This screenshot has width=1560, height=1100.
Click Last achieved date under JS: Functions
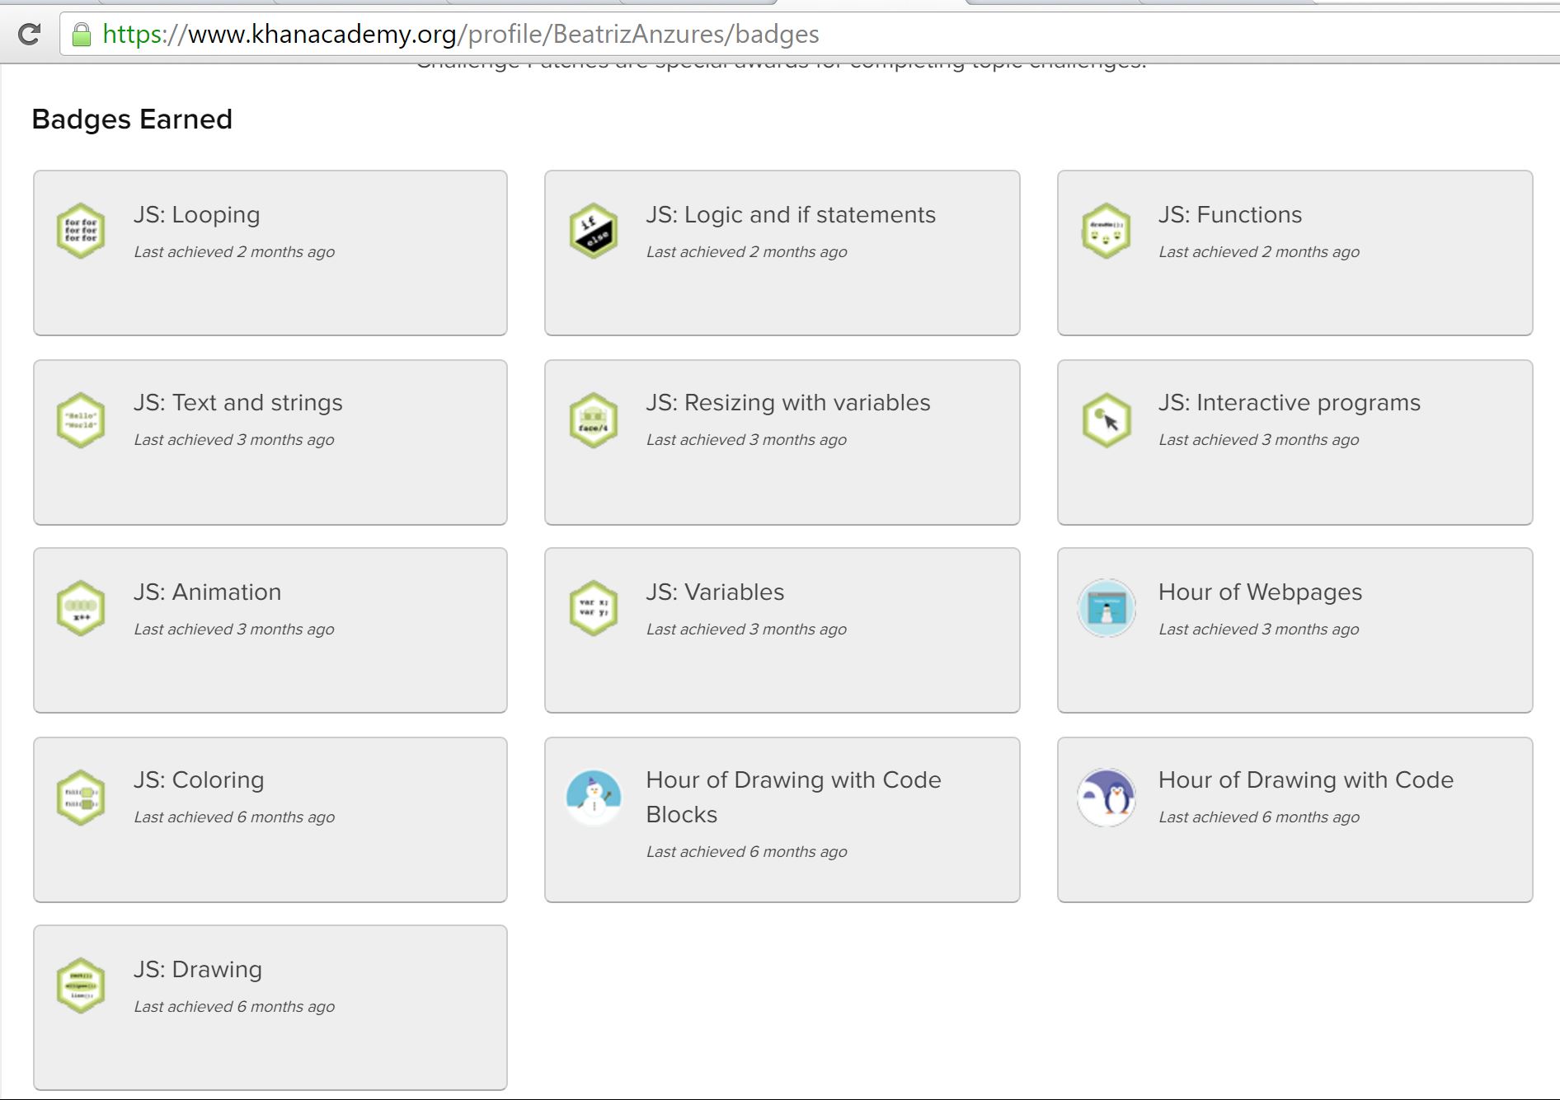click(1259, 252)
